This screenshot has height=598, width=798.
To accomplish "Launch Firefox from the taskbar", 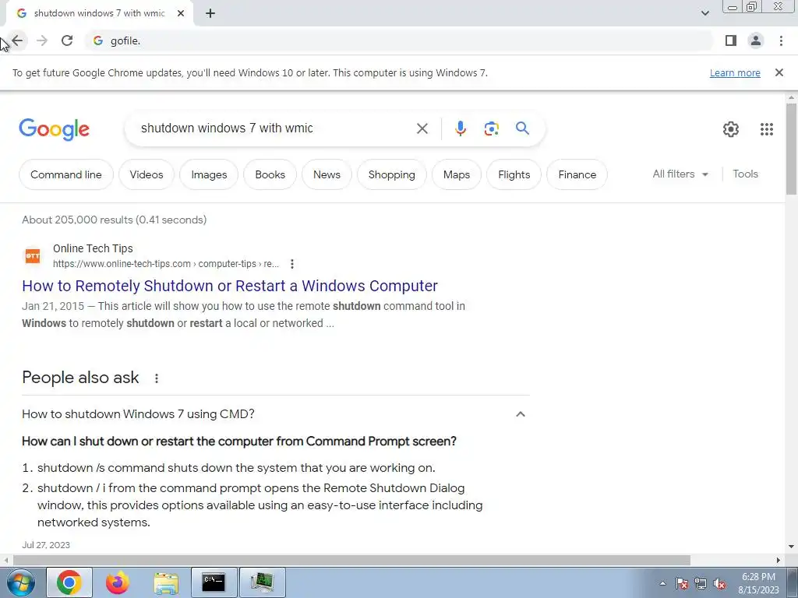I will 118,582.
